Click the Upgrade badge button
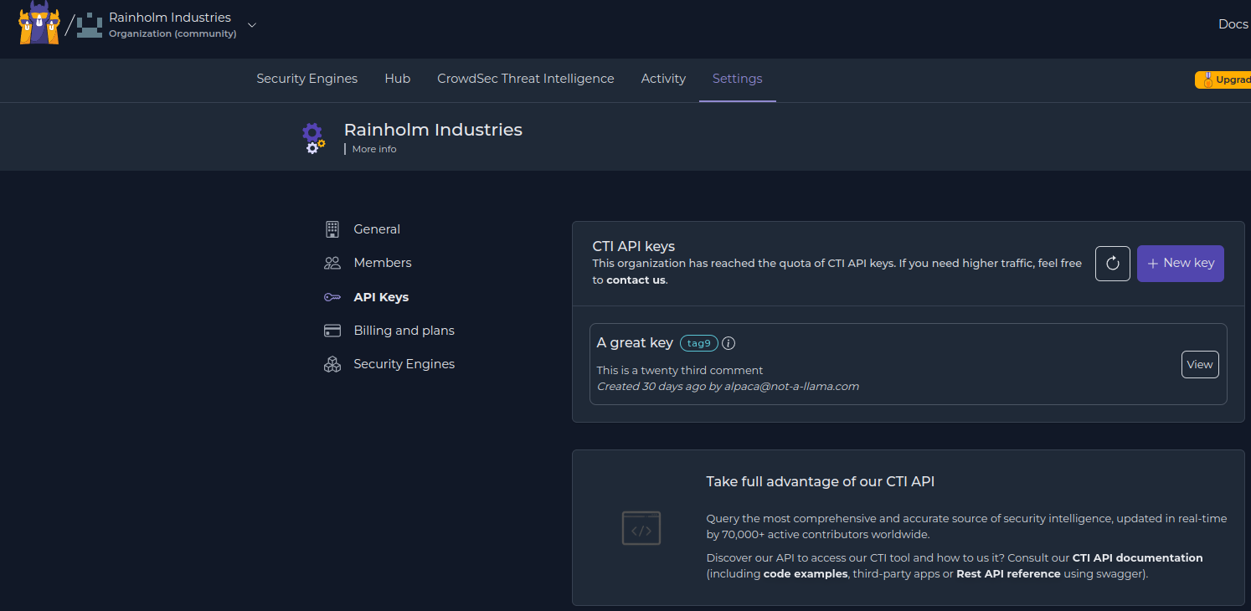The height and width of the screenshot is (611, 1251). coord(1223,80)
